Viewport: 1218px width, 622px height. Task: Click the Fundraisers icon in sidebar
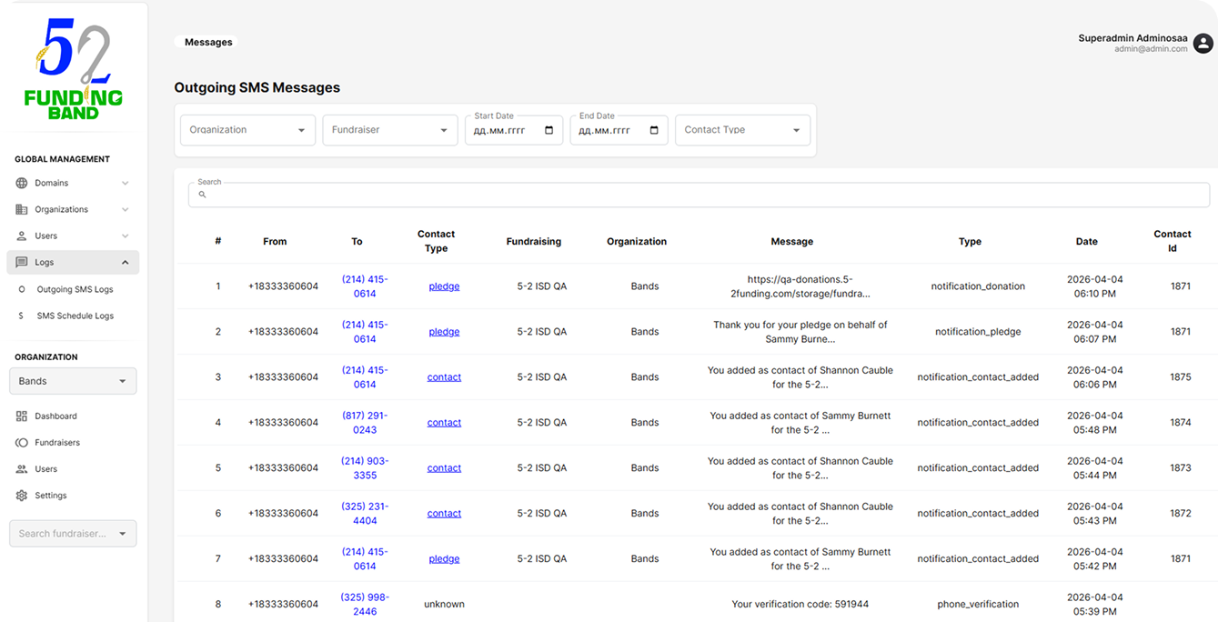pos(22,443)
